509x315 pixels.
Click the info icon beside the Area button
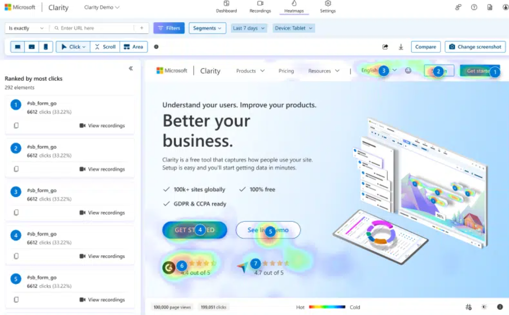(156, 47)
